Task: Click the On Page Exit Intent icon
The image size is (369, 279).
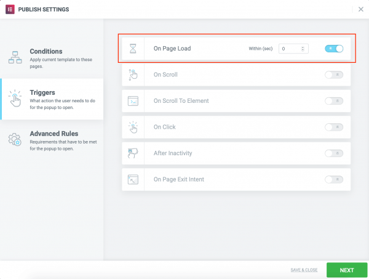Action: (x=133, y=179)
